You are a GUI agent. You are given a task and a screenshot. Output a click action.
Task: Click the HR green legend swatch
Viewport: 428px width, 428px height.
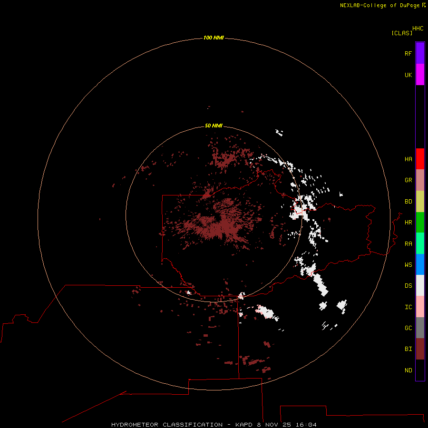420,223
